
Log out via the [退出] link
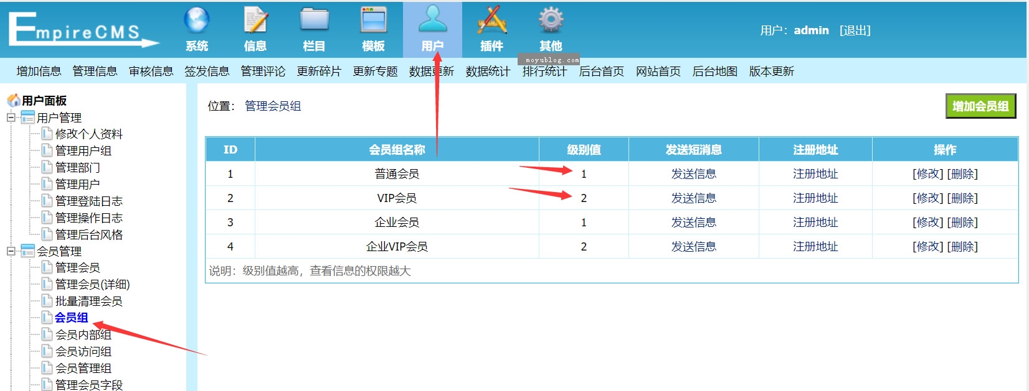point(855,30)
